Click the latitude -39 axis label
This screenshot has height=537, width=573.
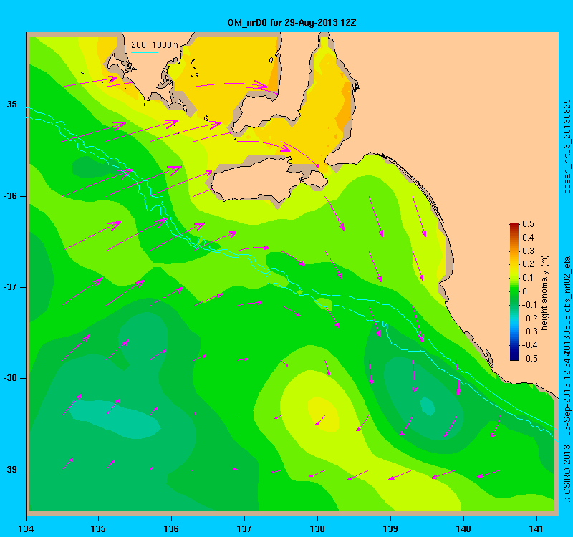tap(10, 470)
